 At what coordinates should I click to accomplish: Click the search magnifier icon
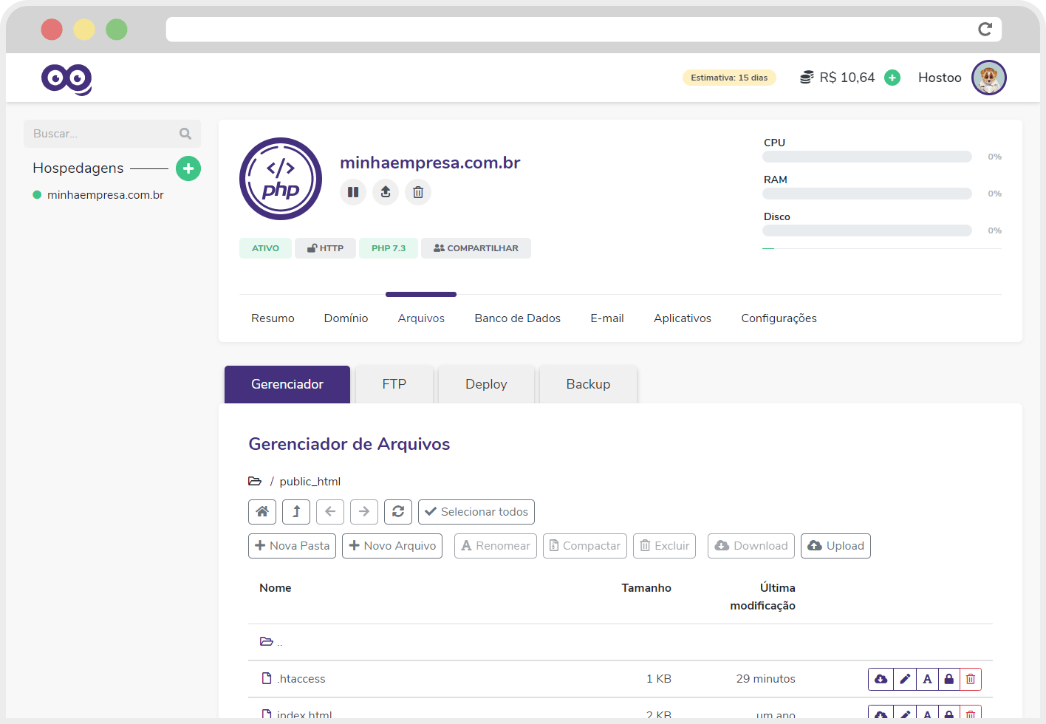point(185,134)
